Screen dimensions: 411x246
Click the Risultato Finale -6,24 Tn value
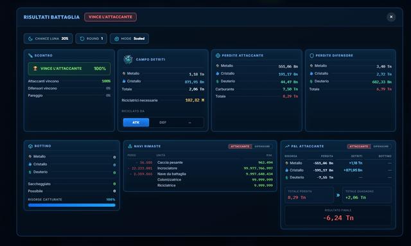pyautogui.click(x=338, y=218)
